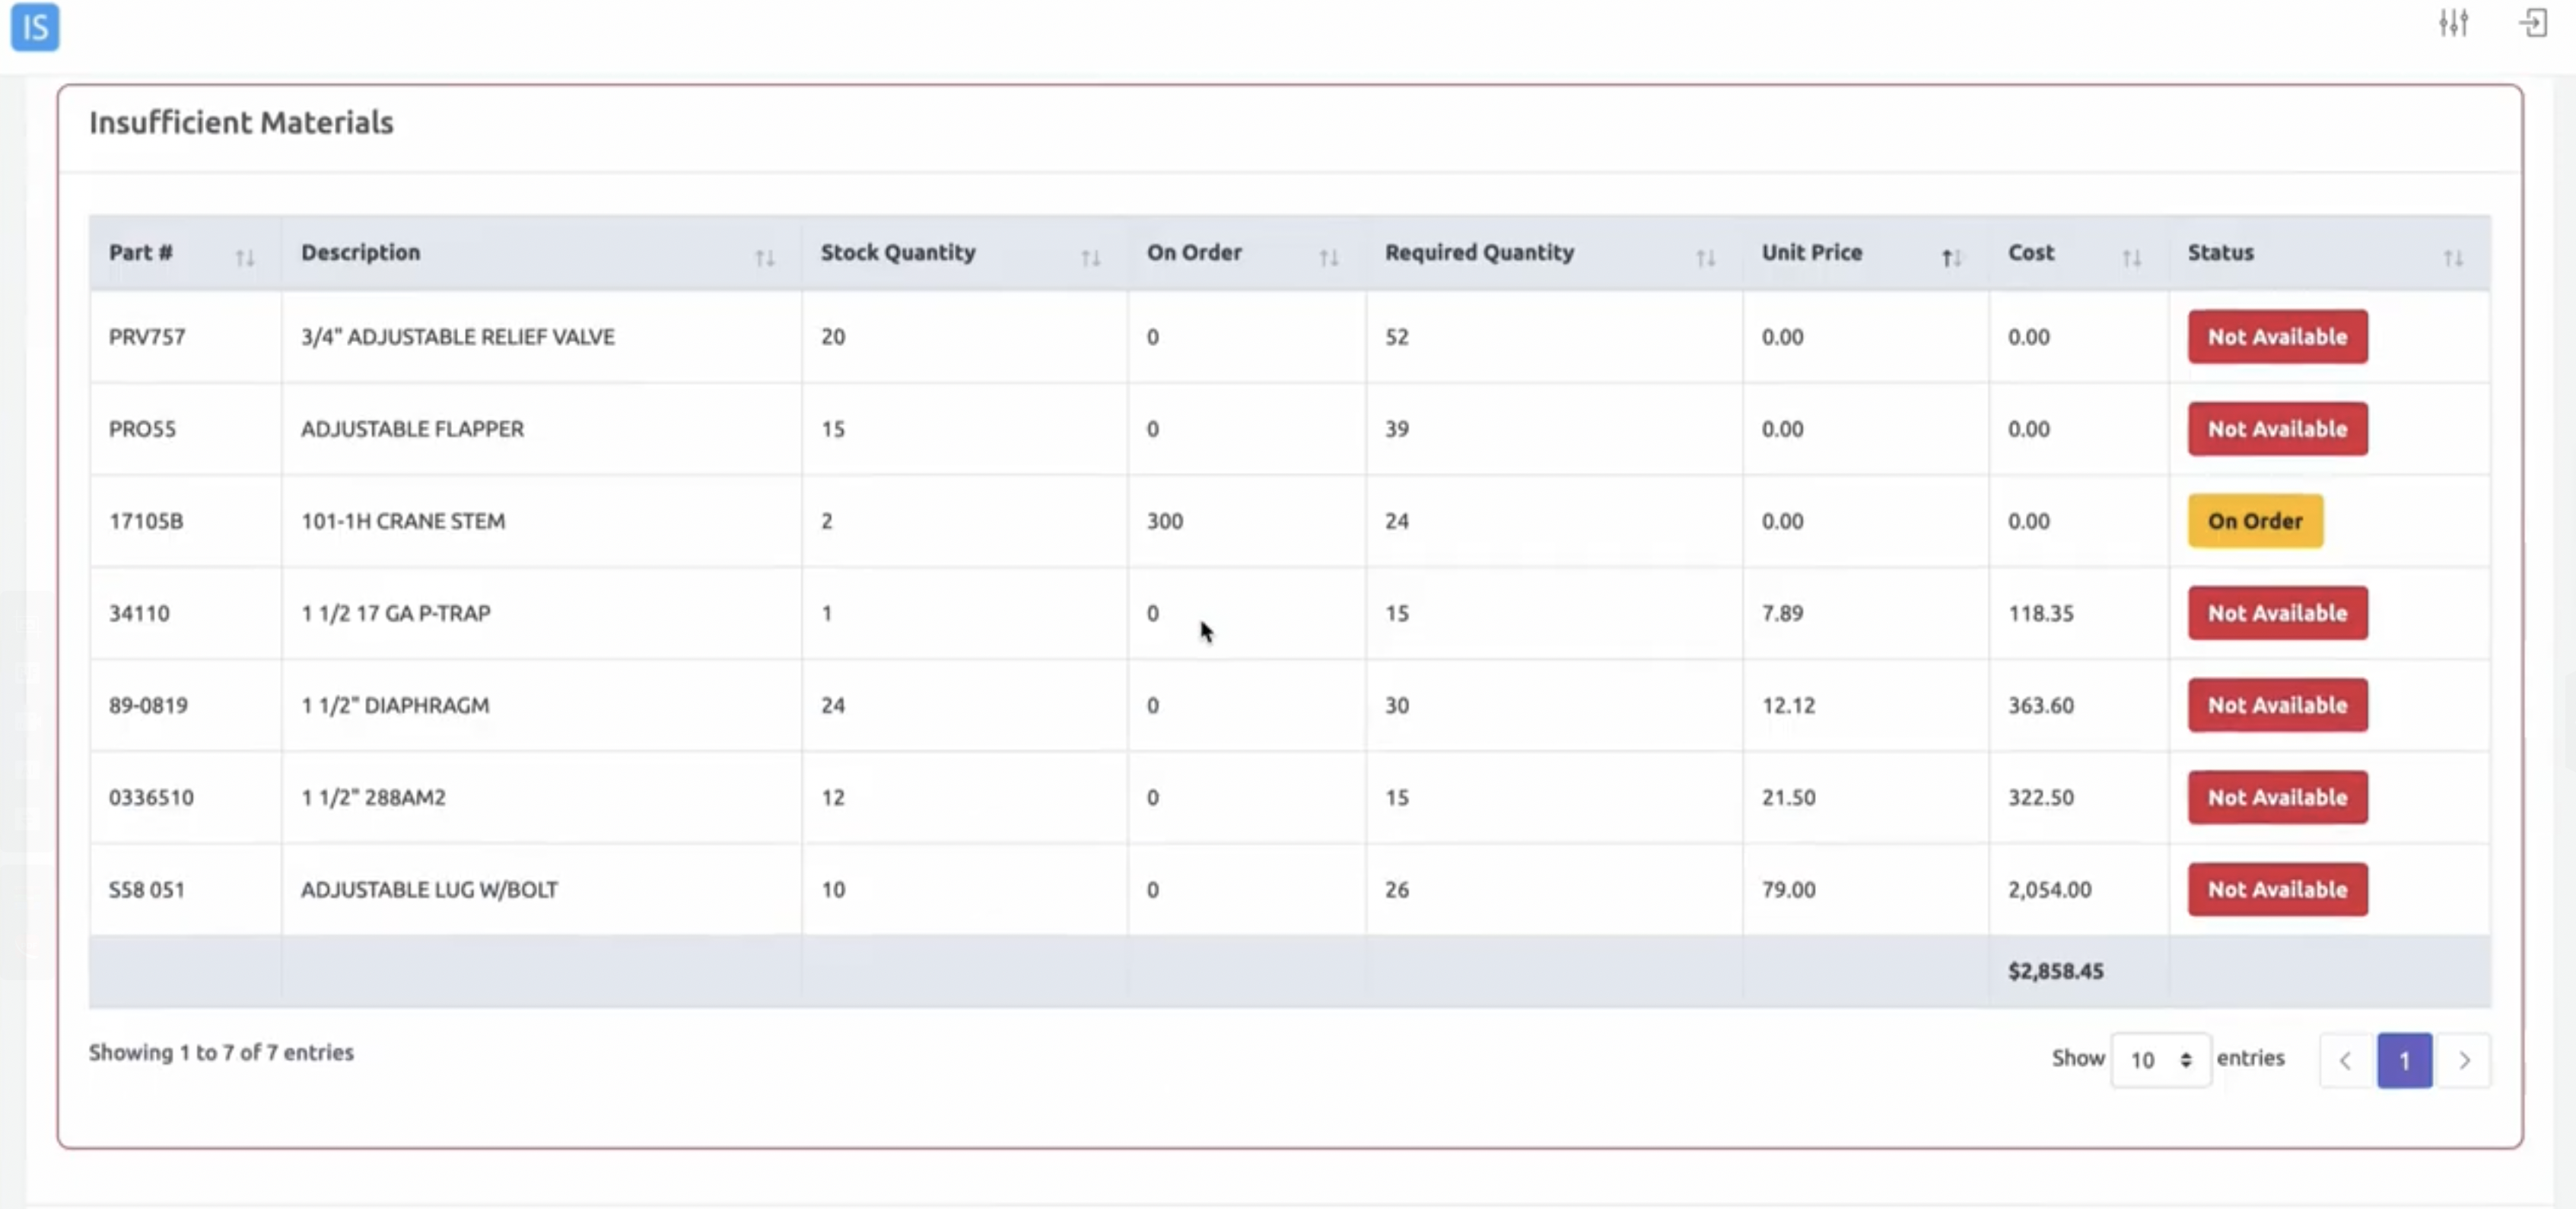2576x1209 pixels.
Task: Open the Show entries count dropdown
Action: pos(2159,1059)
